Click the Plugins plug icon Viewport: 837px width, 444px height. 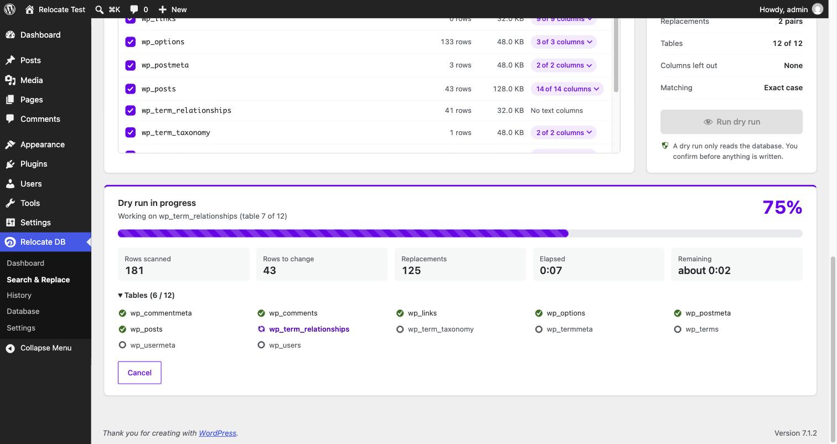click(11, 164)
